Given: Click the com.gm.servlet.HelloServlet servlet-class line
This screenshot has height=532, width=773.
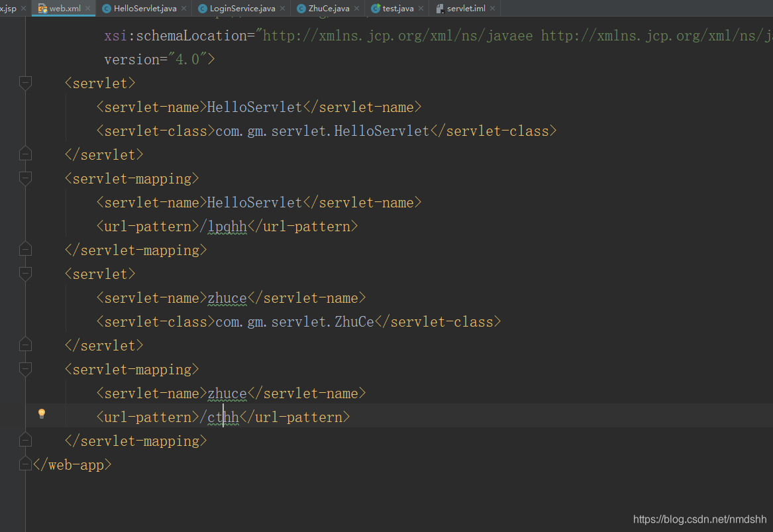Looking at the screenshot, I should 327,131.
